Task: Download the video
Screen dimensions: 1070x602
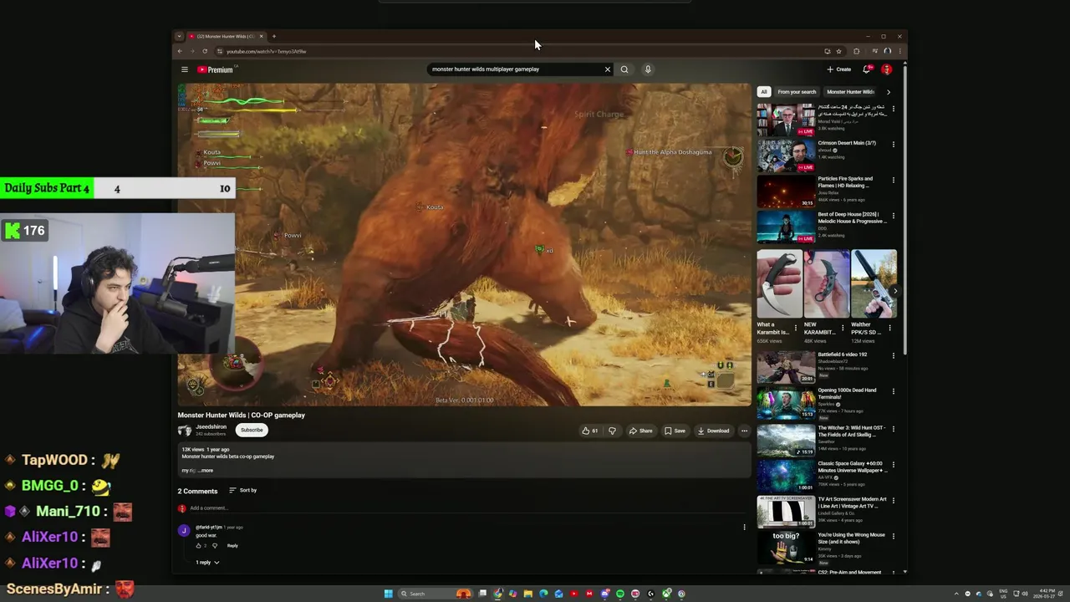Action: coord(713,431)
